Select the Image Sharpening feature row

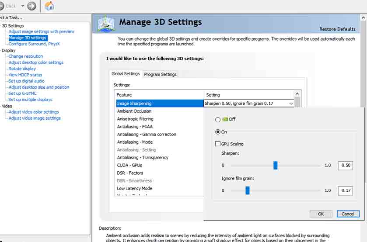(160, 104)
